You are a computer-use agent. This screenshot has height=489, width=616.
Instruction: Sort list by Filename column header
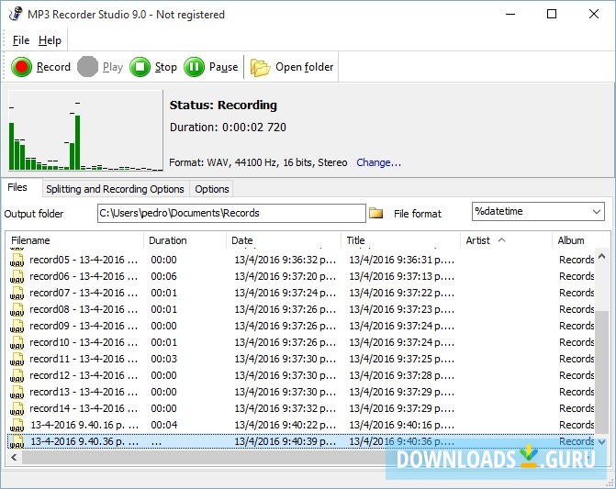click(x=74, y=240)
